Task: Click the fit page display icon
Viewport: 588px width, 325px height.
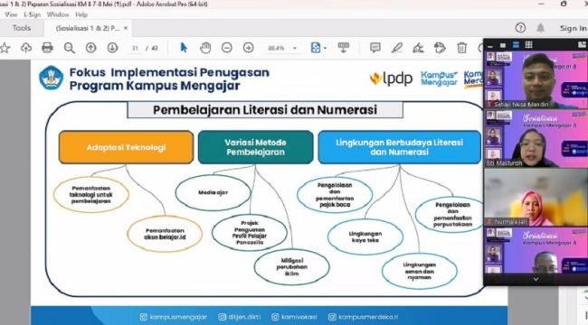Action: (316, 48)
